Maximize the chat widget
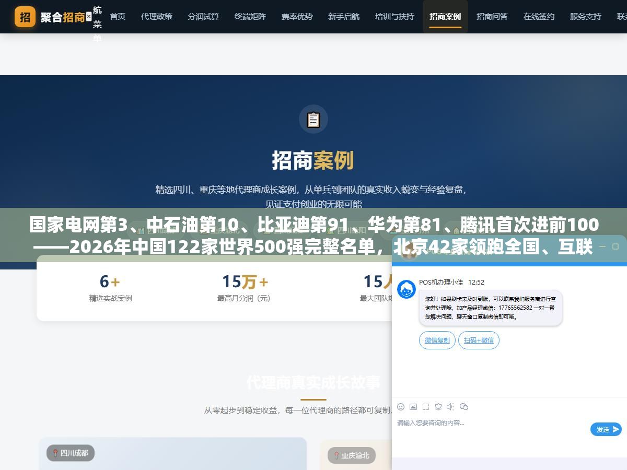Viewport: 627px width, 470px height. [617, 246]
